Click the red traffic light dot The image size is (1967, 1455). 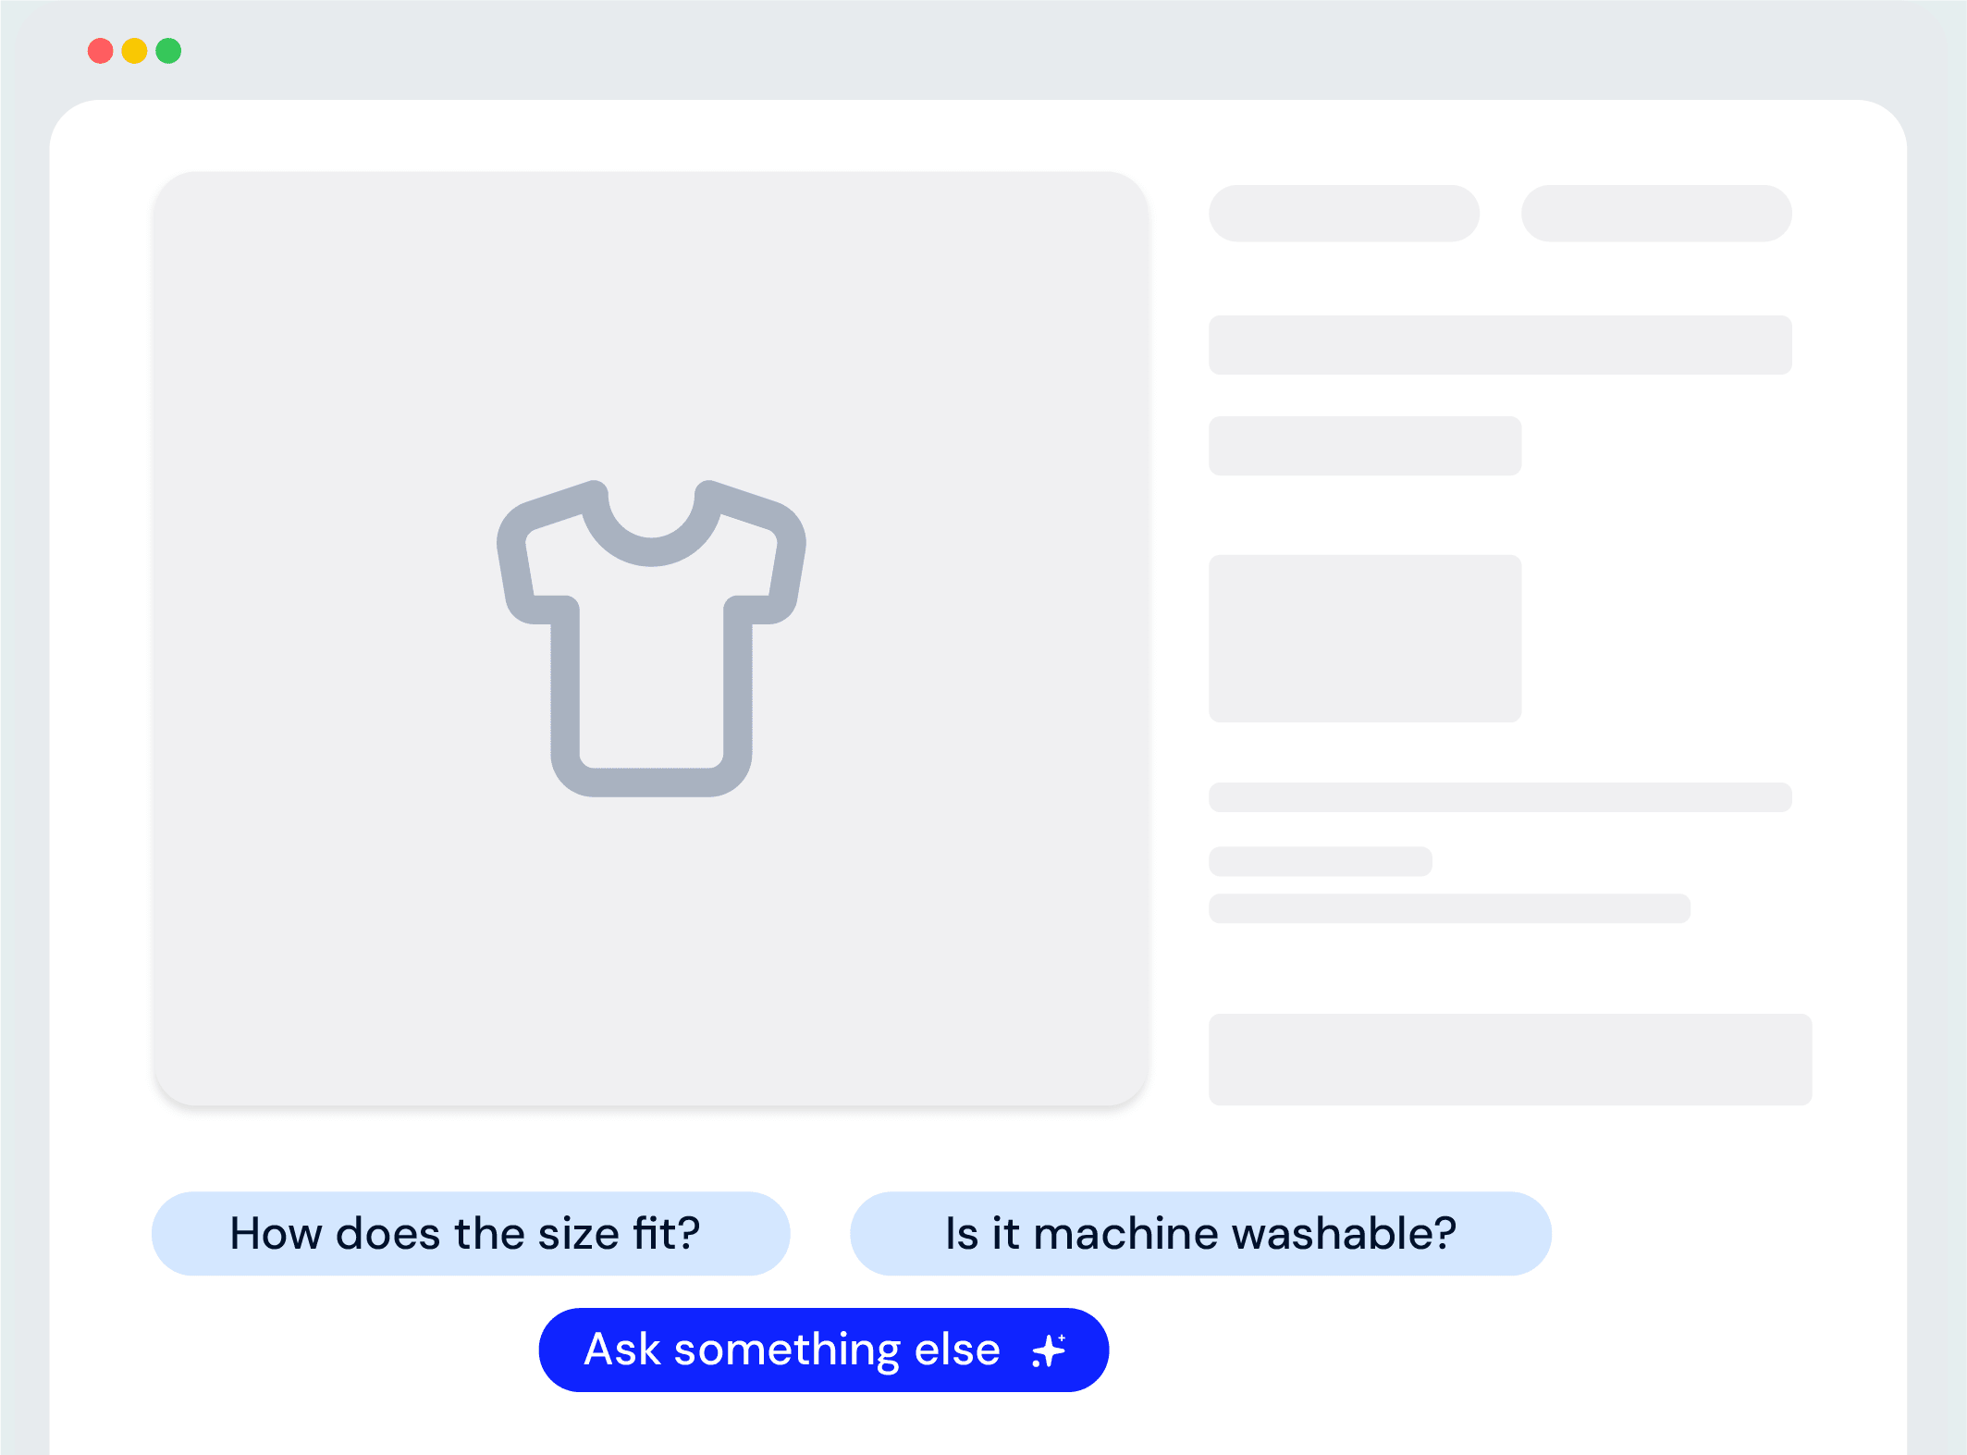[99, 51]
